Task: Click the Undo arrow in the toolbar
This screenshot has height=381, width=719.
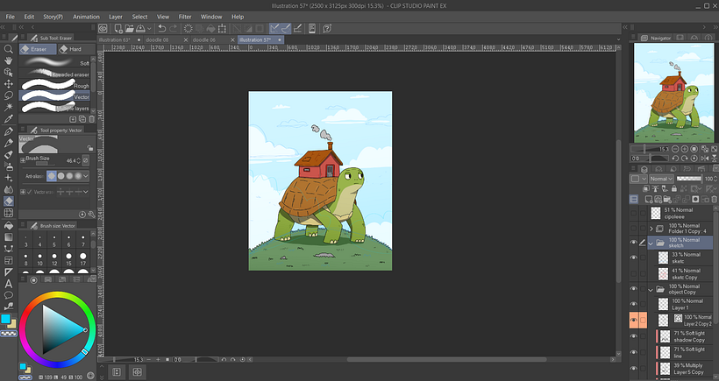Action: click(162, 28)
